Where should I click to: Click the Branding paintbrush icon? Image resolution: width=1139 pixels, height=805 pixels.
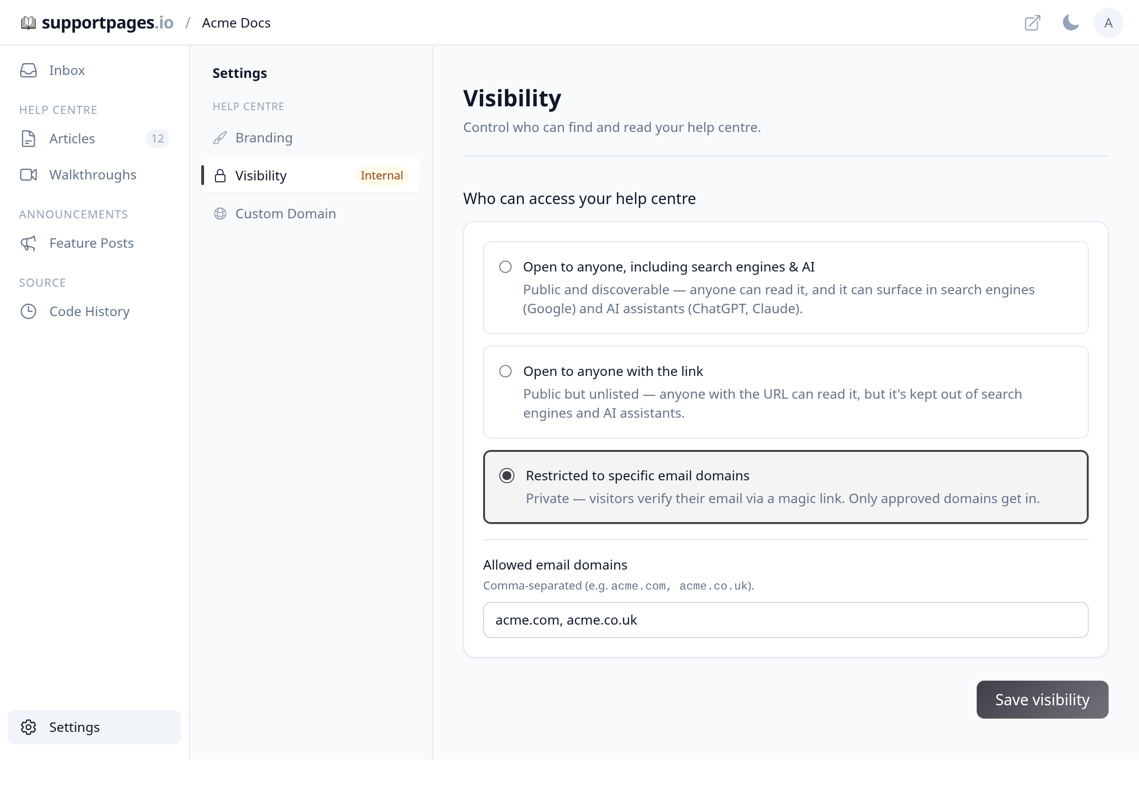(220, 138)
